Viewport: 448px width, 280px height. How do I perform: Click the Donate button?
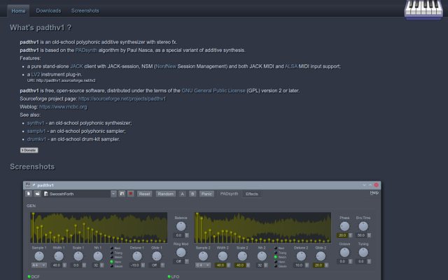[x=29, y=150]
